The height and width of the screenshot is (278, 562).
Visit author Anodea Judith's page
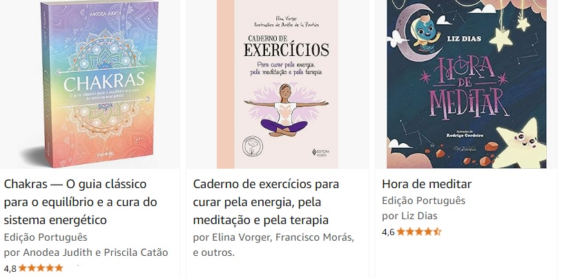click(58, 252)
